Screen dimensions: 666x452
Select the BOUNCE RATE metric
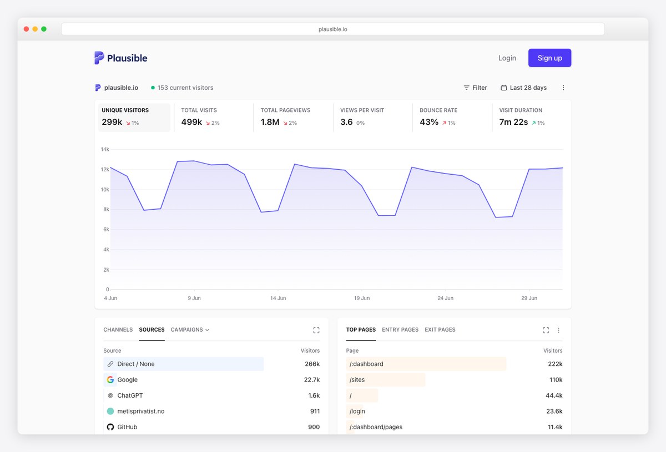452,117
